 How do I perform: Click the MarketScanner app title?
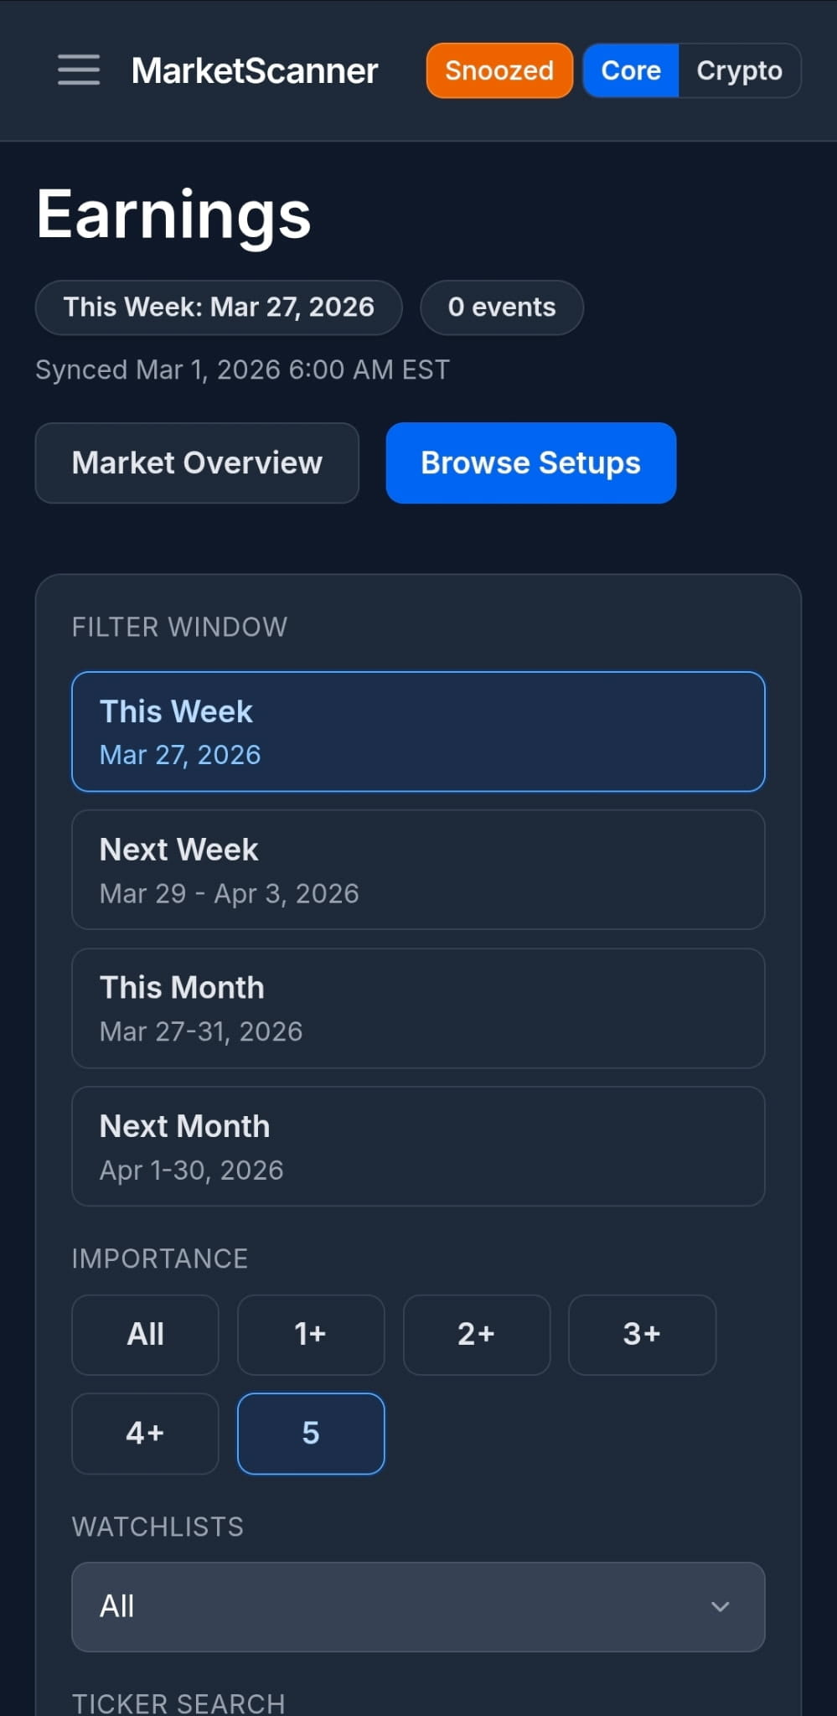click(254, 71)
